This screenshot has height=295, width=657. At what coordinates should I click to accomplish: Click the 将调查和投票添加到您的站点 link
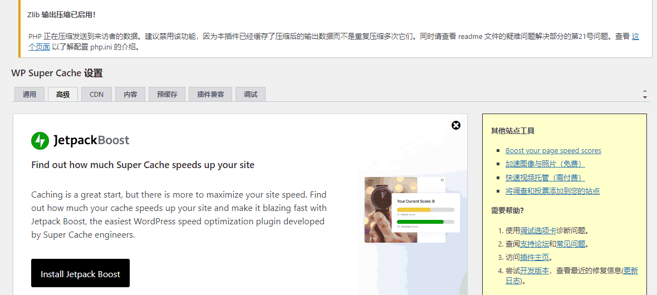click(552, 191)
